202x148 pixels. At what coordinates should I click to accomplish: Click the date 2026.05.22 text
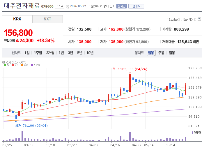78,6
